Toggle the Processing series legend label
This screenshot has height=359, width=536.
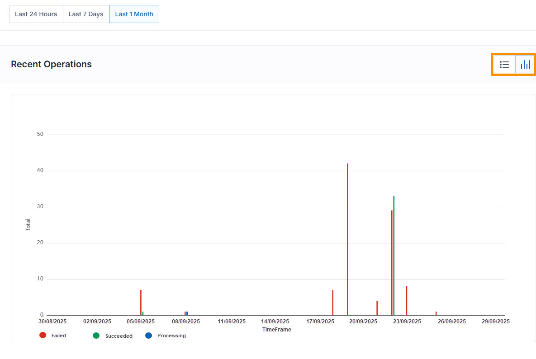click(171, 336)
